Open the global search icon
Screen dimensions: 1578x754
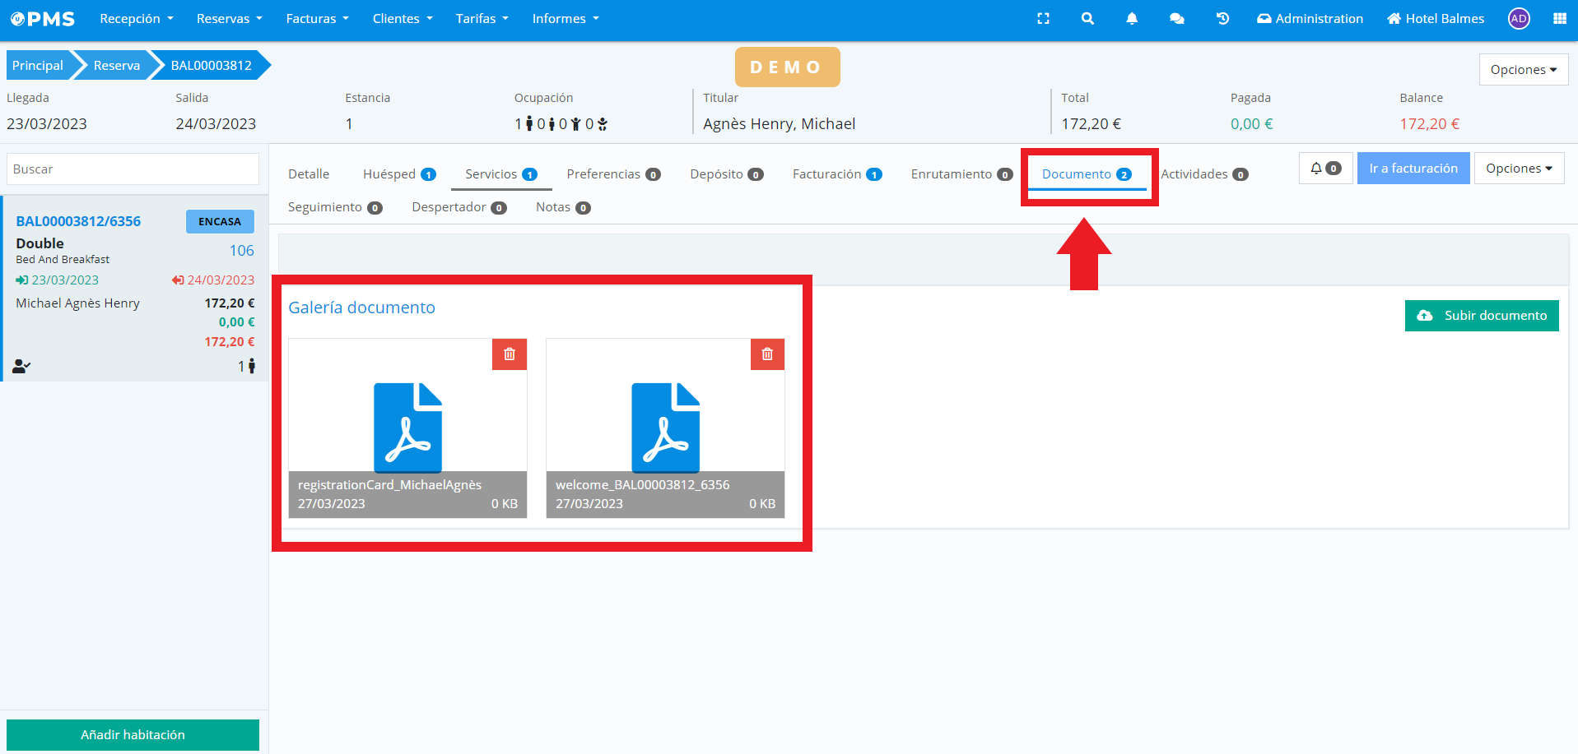coord(1087,18)
